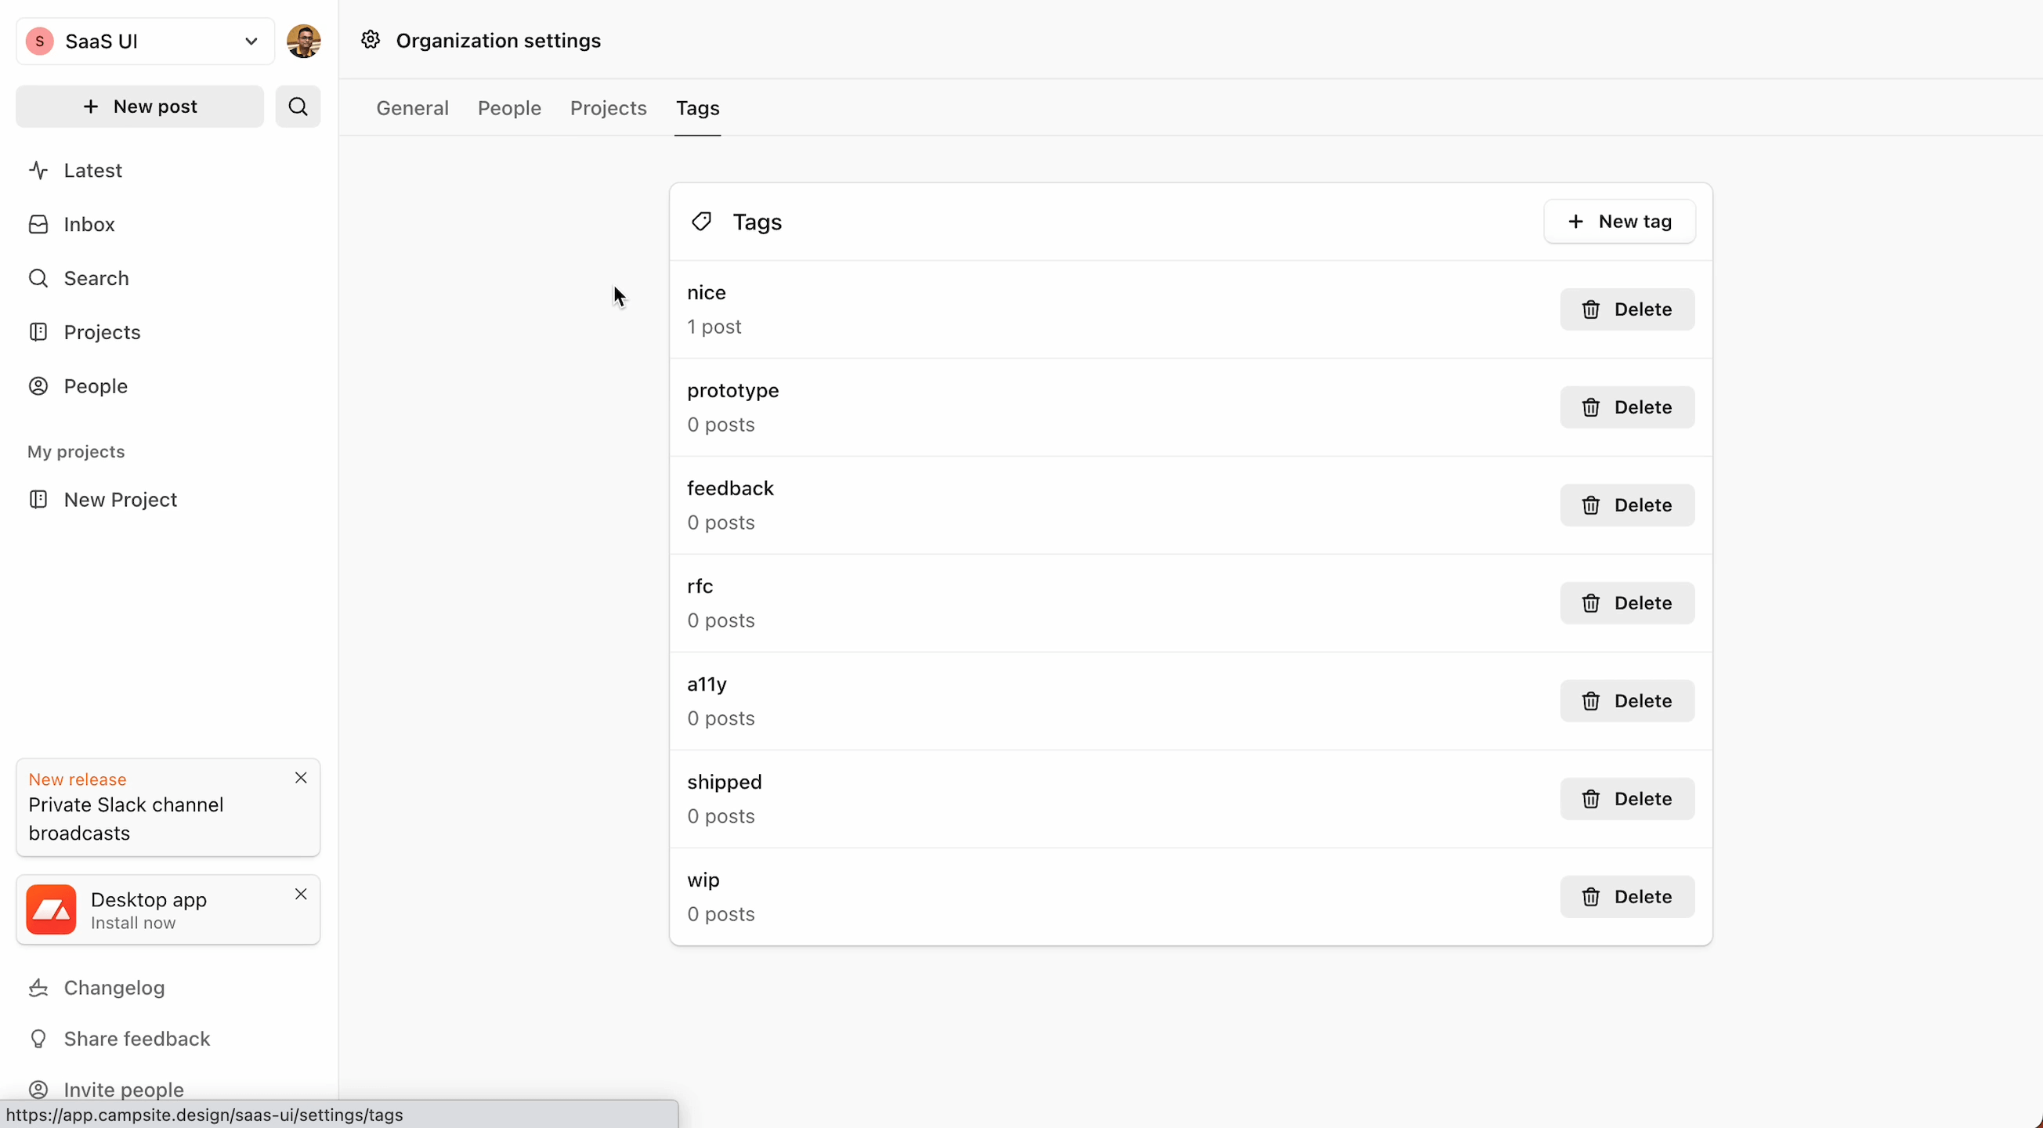Click the sidebar People person icon
Image resolution: width=2043 pixels, height=1128 pixels.
(38, 386)
